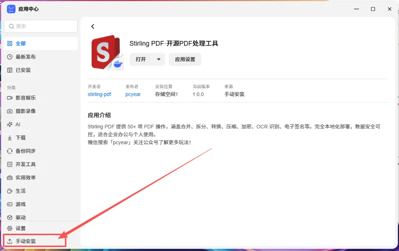Maximize the App Center window

pos(373,9)
